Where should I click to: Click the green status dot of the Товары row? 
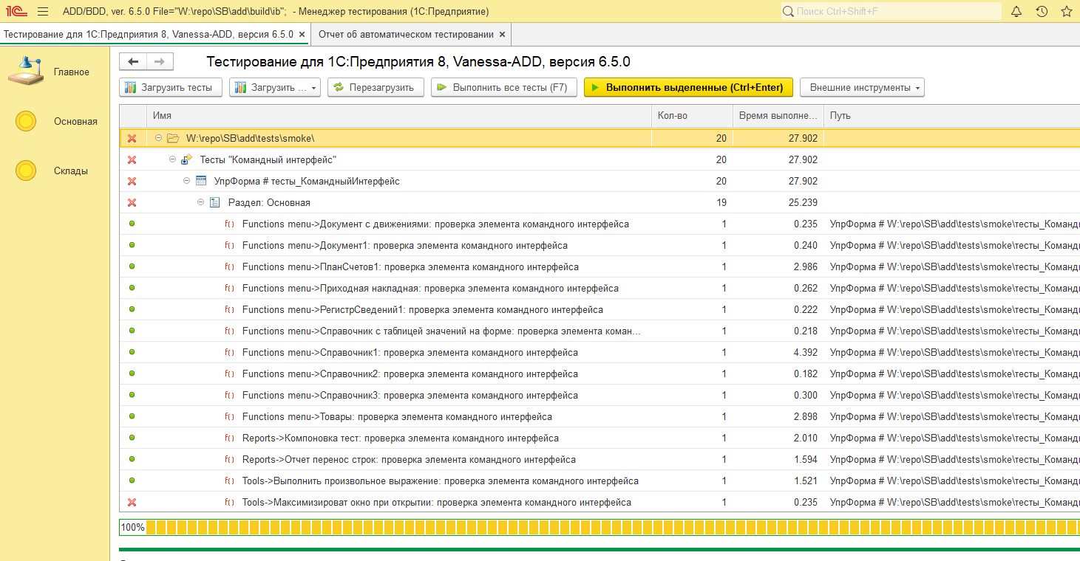[132, 416]
